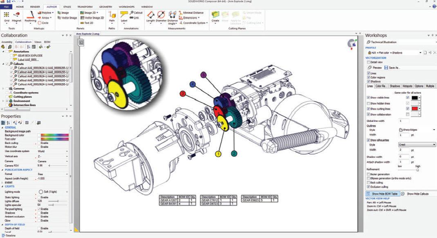Uncheck the Shadows vectorization option
The width and height of the screenshot is (437, 238).
click(368, 82)
